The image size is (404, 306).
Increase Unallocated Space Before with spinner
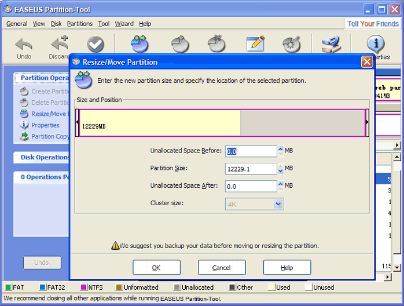[x=281, y=148]
